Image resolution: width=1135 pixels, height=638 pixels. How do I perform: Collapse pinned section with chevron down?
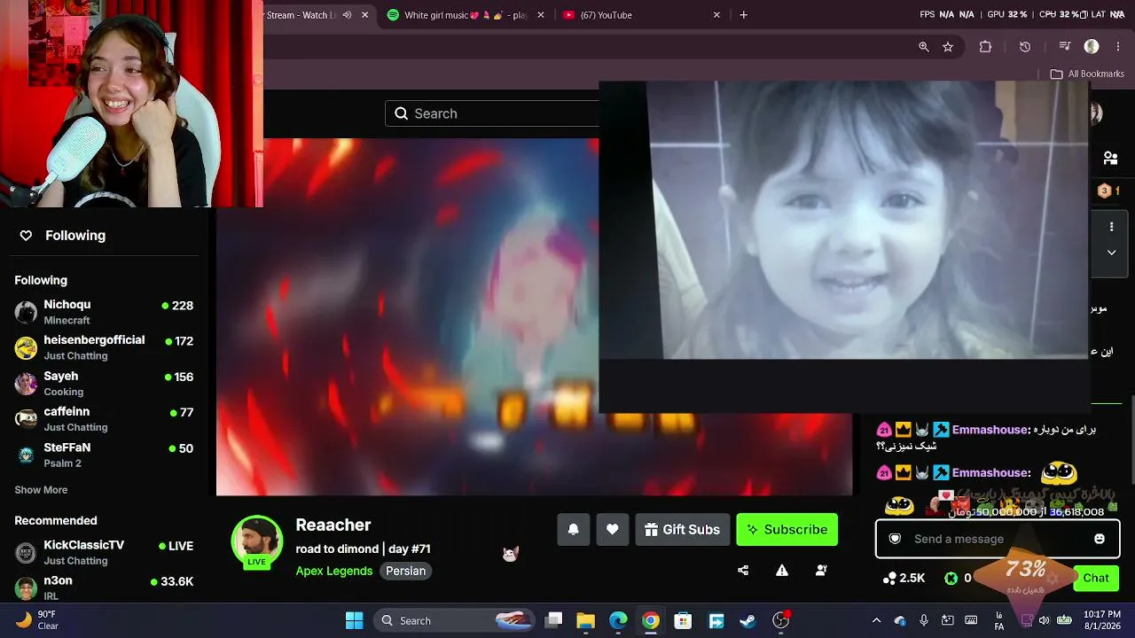click(x=1111, y=253)
